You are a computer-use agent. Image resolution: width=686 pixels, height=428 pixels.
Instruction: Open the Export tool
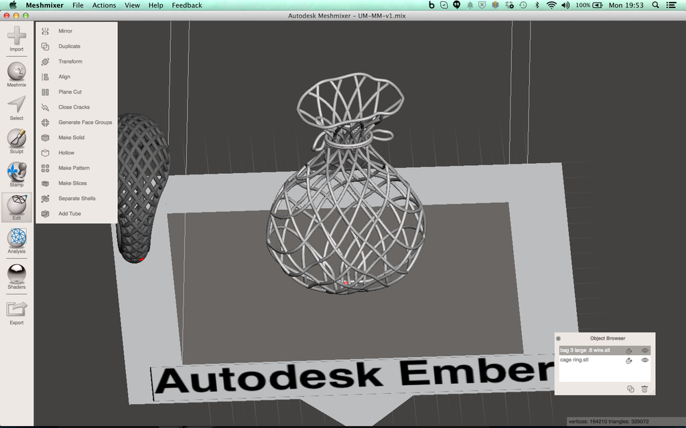tap(17, 312)
